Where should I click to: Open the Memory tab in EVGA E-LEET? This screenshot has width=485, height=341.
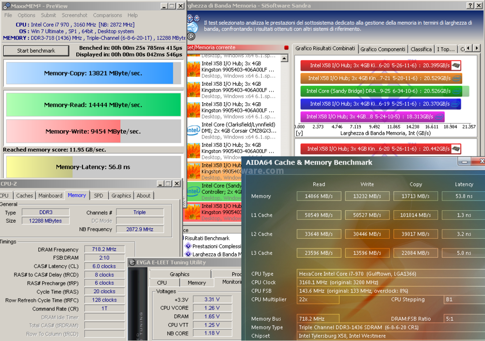(x=197, y=282)
